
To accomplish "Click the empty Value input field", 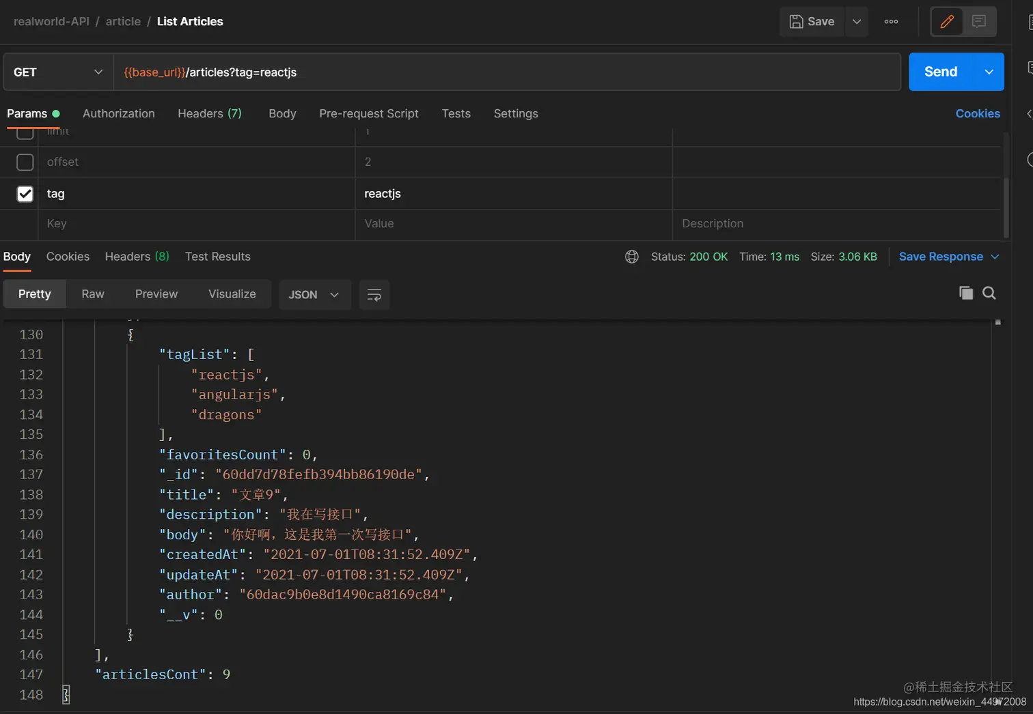I will tap(514, 224).
